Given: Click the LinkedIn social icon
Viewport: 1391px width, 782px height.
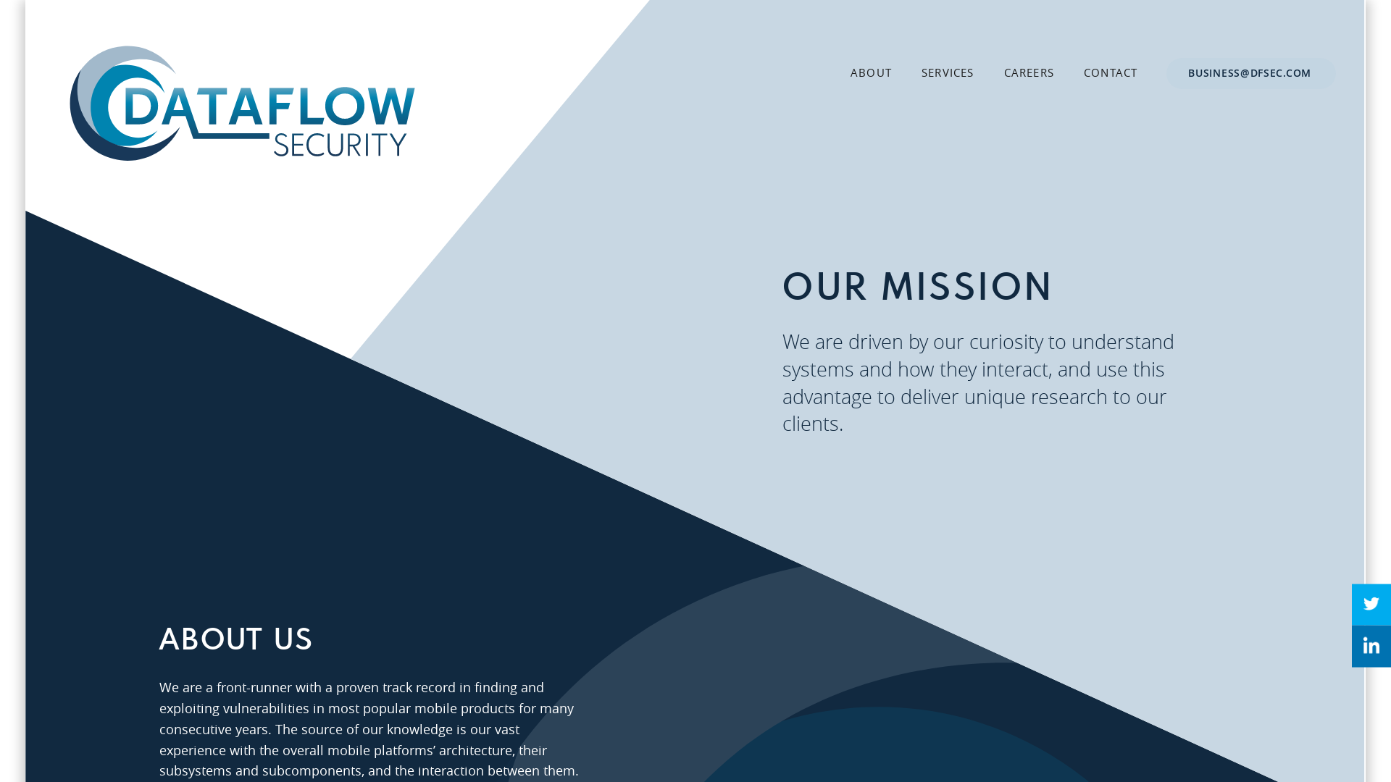Looking at the screenshot, I should (1371, 645).
